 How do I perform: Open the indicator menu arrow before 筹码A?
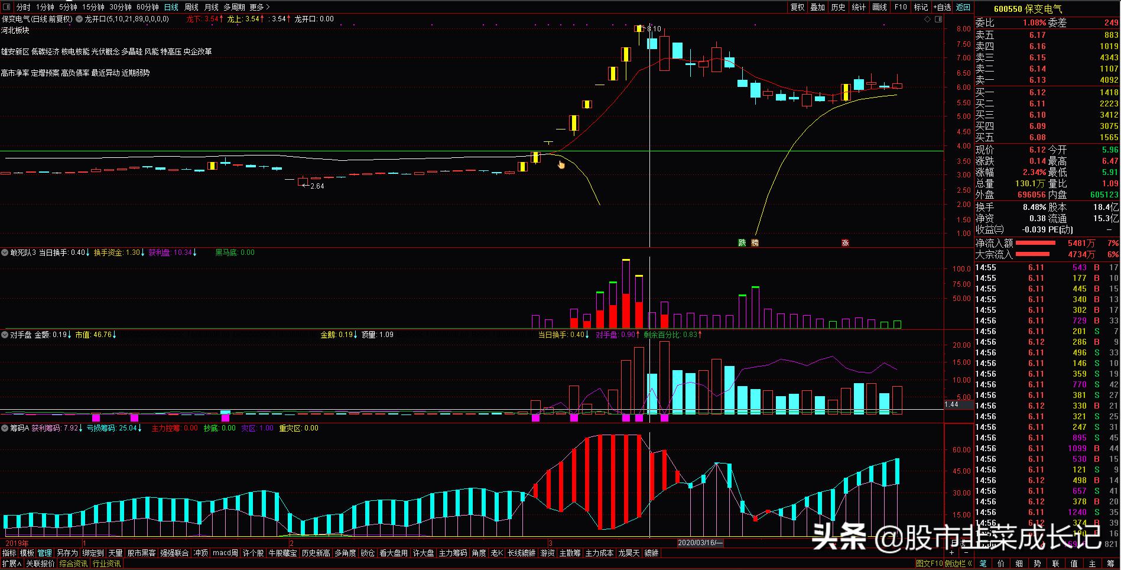5,428
